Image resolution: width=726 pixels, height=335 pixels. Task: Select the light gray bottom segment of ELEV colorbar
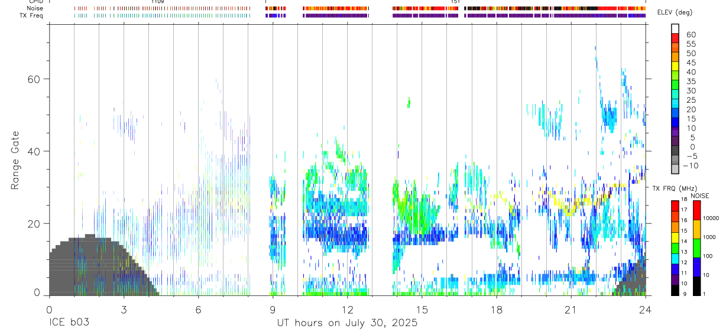pos(675,169)
